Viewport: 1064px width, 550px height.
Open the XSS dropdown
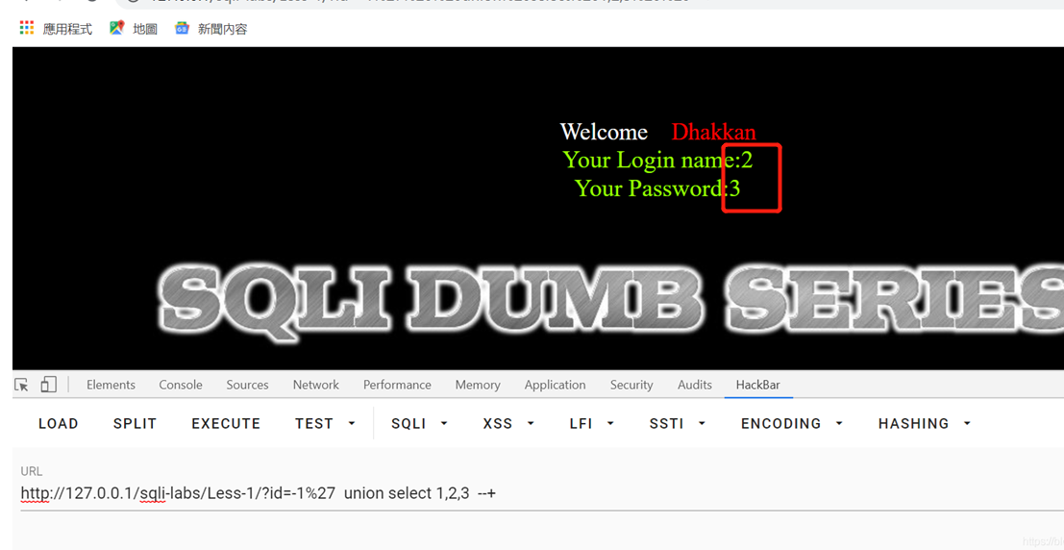click(508, 424)
